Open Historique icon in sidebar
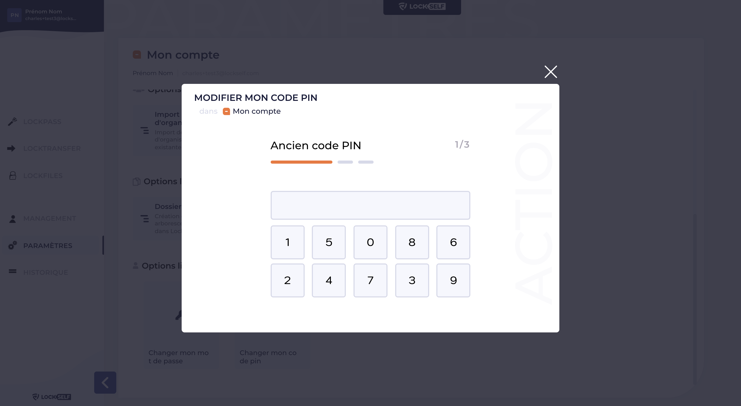 click(x=13, y=271)
